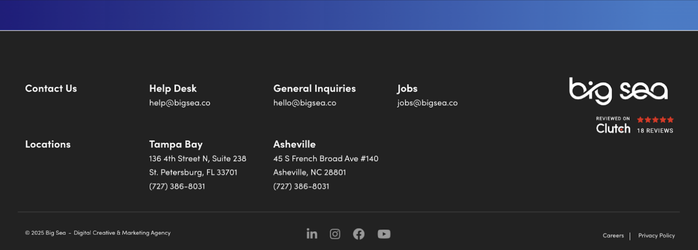Select the jobs@bigsea.co email link

427,103
